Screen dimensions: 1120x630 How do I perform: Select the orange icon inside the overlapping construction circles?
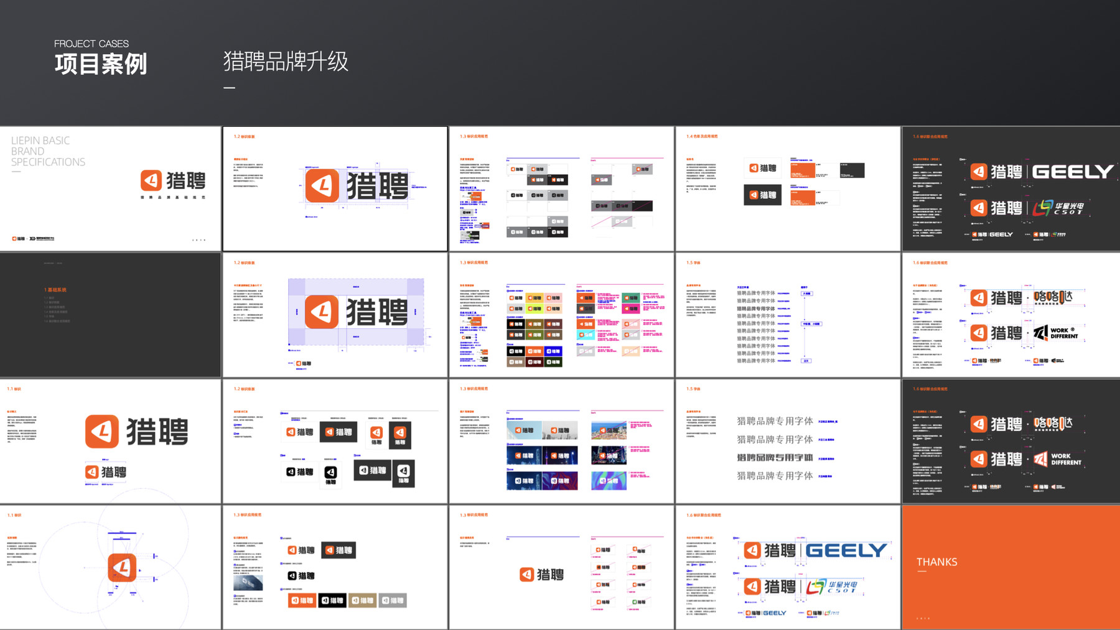click(122, 567)
